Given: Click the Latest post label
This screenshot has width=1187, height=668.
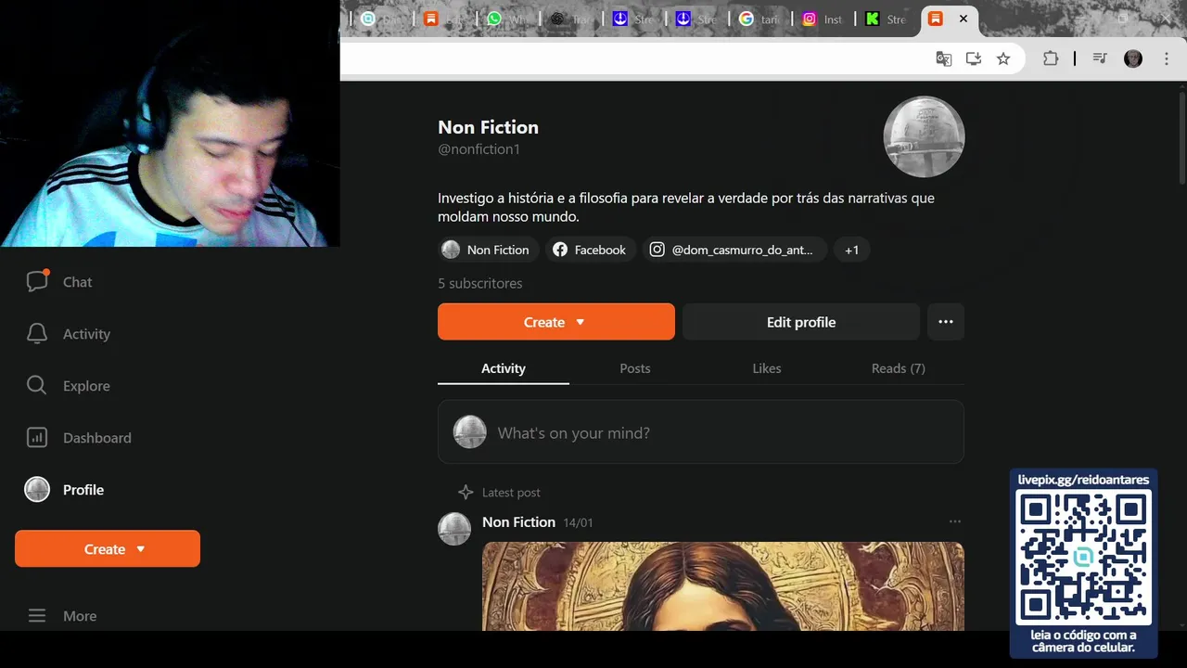Looking at the screenshot, I should [511, 493].
